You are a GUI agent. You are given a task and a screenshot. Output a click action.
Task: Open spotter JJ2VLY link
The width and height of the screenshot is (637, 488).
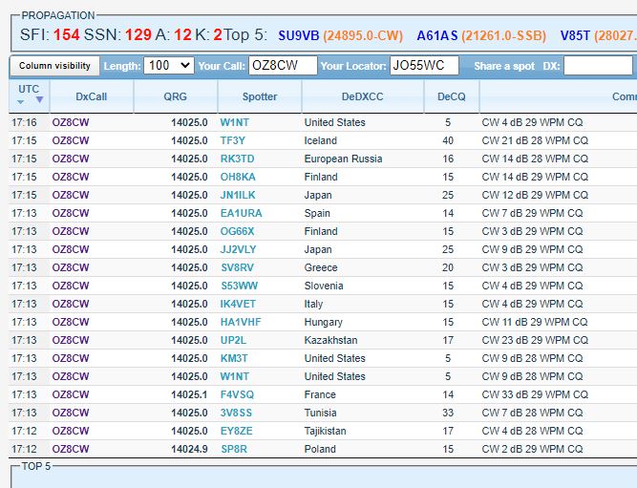coord(238,249)
